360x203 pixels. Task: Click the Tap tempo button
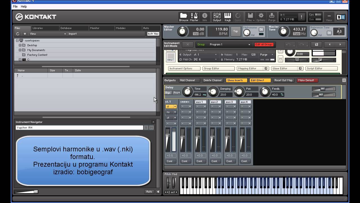click(x=235, y=31)
